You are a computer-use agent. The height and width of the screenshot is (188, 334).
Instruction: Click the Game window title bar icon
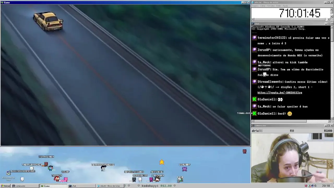click(2, 2)
